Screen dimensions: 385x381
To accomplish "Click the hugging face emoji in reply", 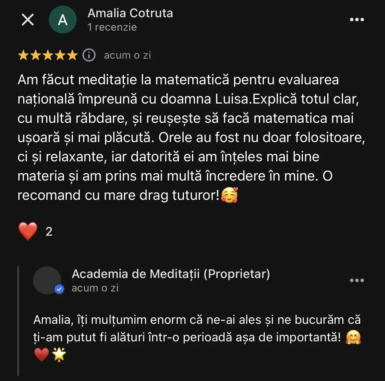I will pyautogui.click(x=353, y=337).
